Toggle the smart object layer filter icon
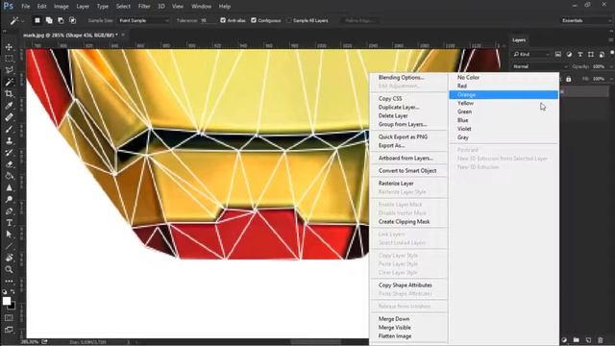Screen dimensions: 615x346 point(602,54)
